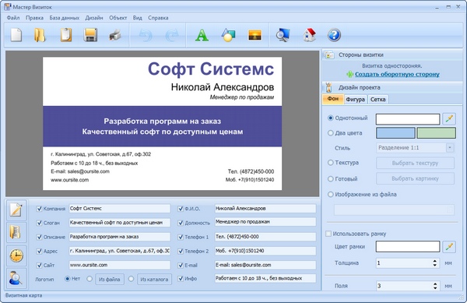Screen dimensions: 467x303
Task: Open the Объект menu
Action: click(x=118, y=18)
